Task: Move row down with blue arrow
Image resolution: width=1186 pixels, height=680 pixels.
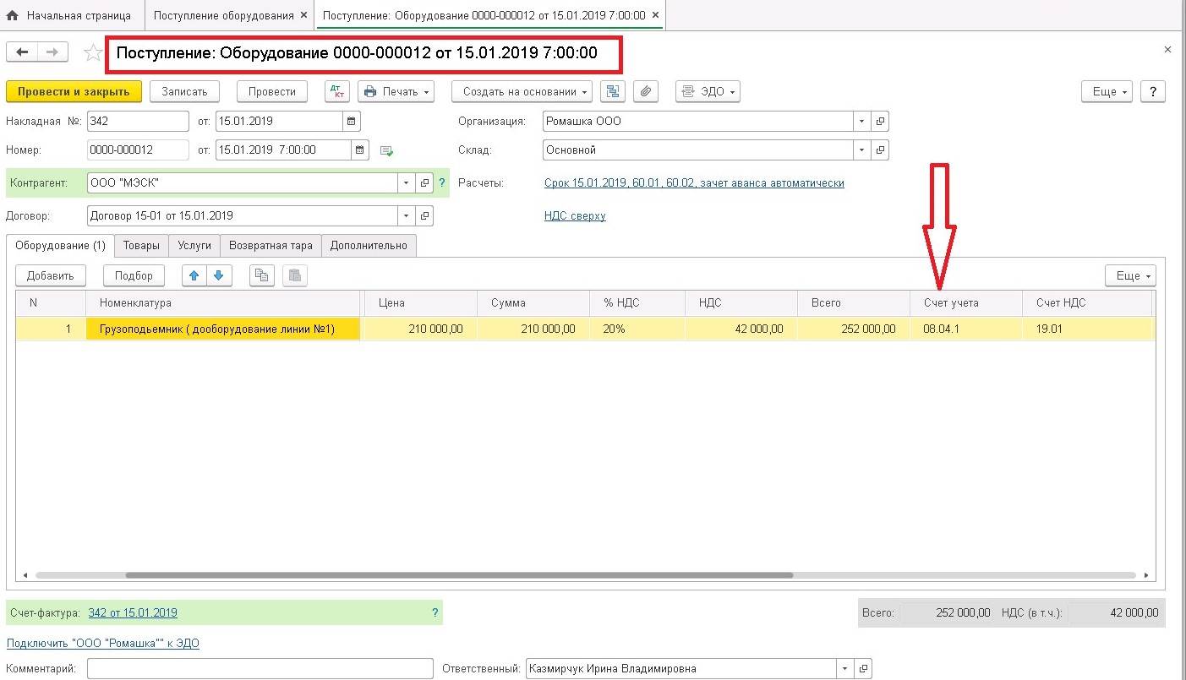Action: click(x=219, y=275)
